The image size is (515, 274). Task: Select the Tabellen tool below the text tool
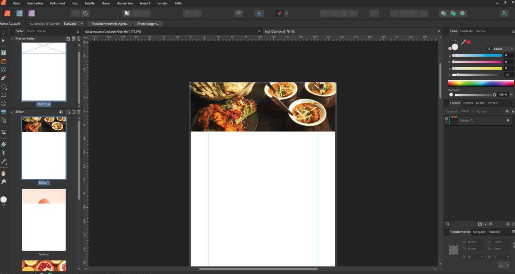(3, 61)
